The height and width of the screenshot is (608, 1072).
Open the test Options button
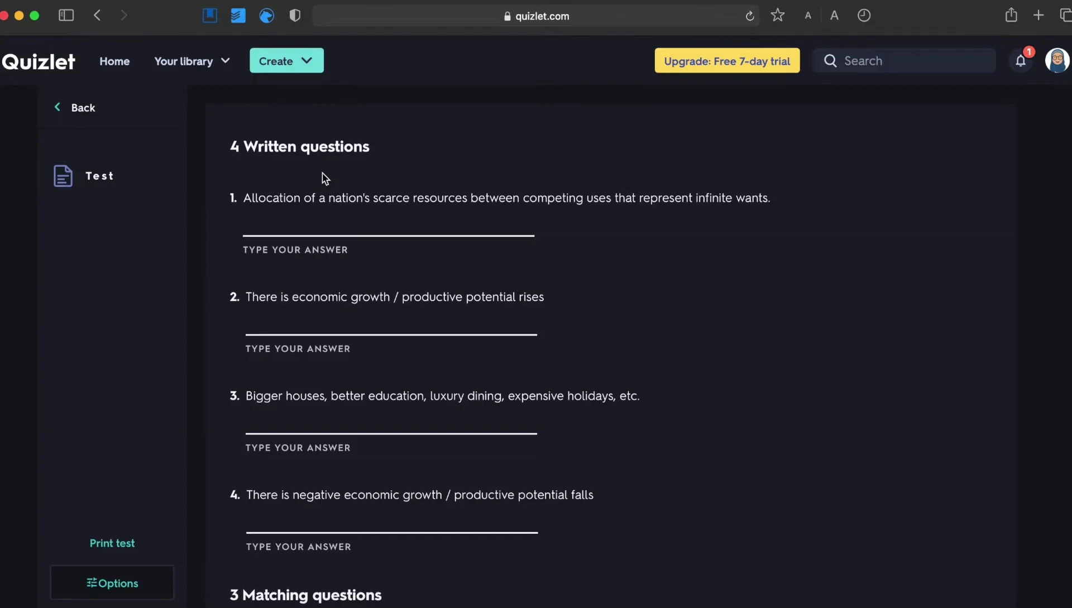coord(112,583)
